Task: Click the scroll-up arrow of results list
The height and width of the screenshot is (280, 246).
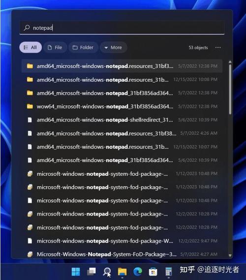Action: pyautogui.click(x=230, y=62)
